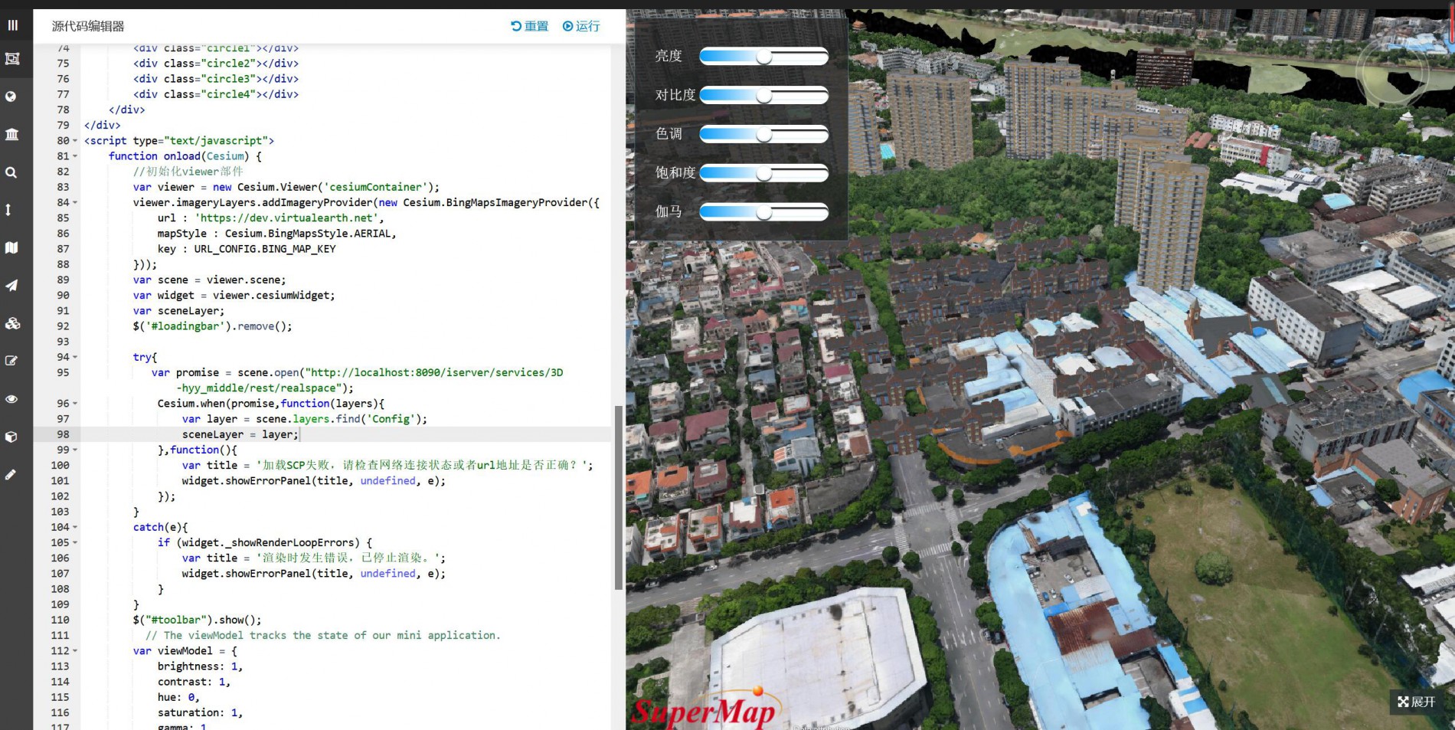Viewport: 1455px width, 730px height.
Task: Click the $("#toolbar").show(); line
Action: 197,620
